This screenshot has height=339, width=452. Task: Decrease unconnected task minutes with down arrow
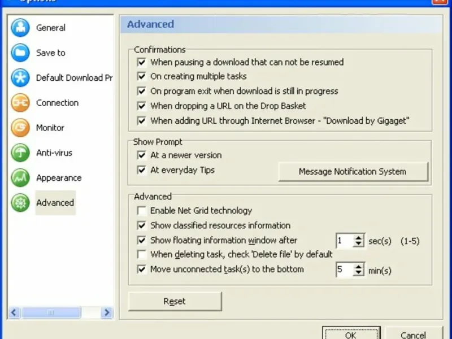pos(358,273)
